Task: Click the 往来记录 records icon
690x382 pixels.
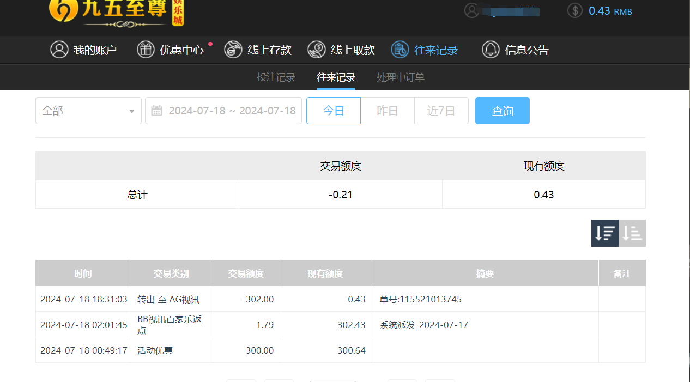Action: [x=400, y=50]
